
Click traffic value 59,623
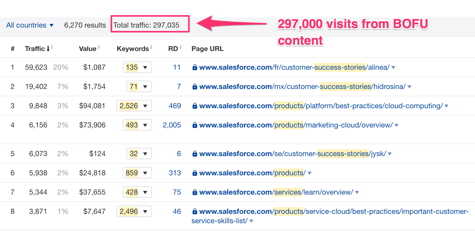tap(36, 67)
